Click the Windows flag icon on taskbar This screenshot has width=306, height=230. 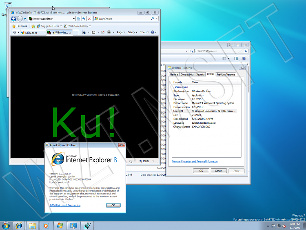coord(60,226)
